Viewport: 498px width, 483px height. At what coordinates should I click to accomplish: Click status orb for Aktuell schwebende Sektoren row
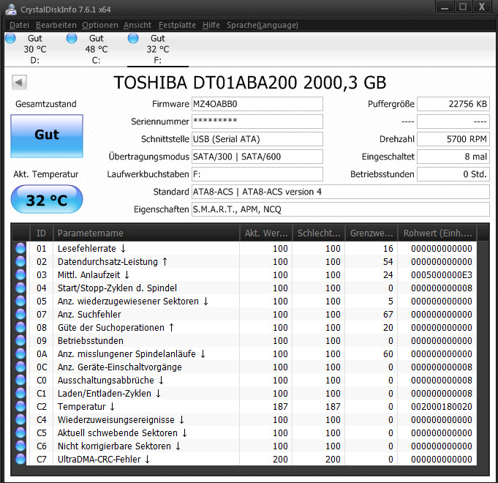pos(20,433)
